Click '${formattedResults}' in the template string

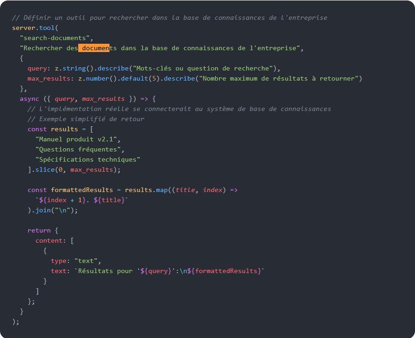coord(224,271)
